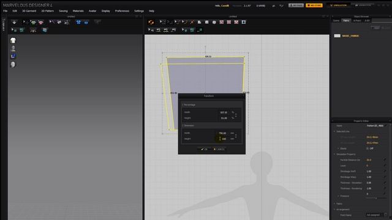Open the 3D Garment menu

29,11
